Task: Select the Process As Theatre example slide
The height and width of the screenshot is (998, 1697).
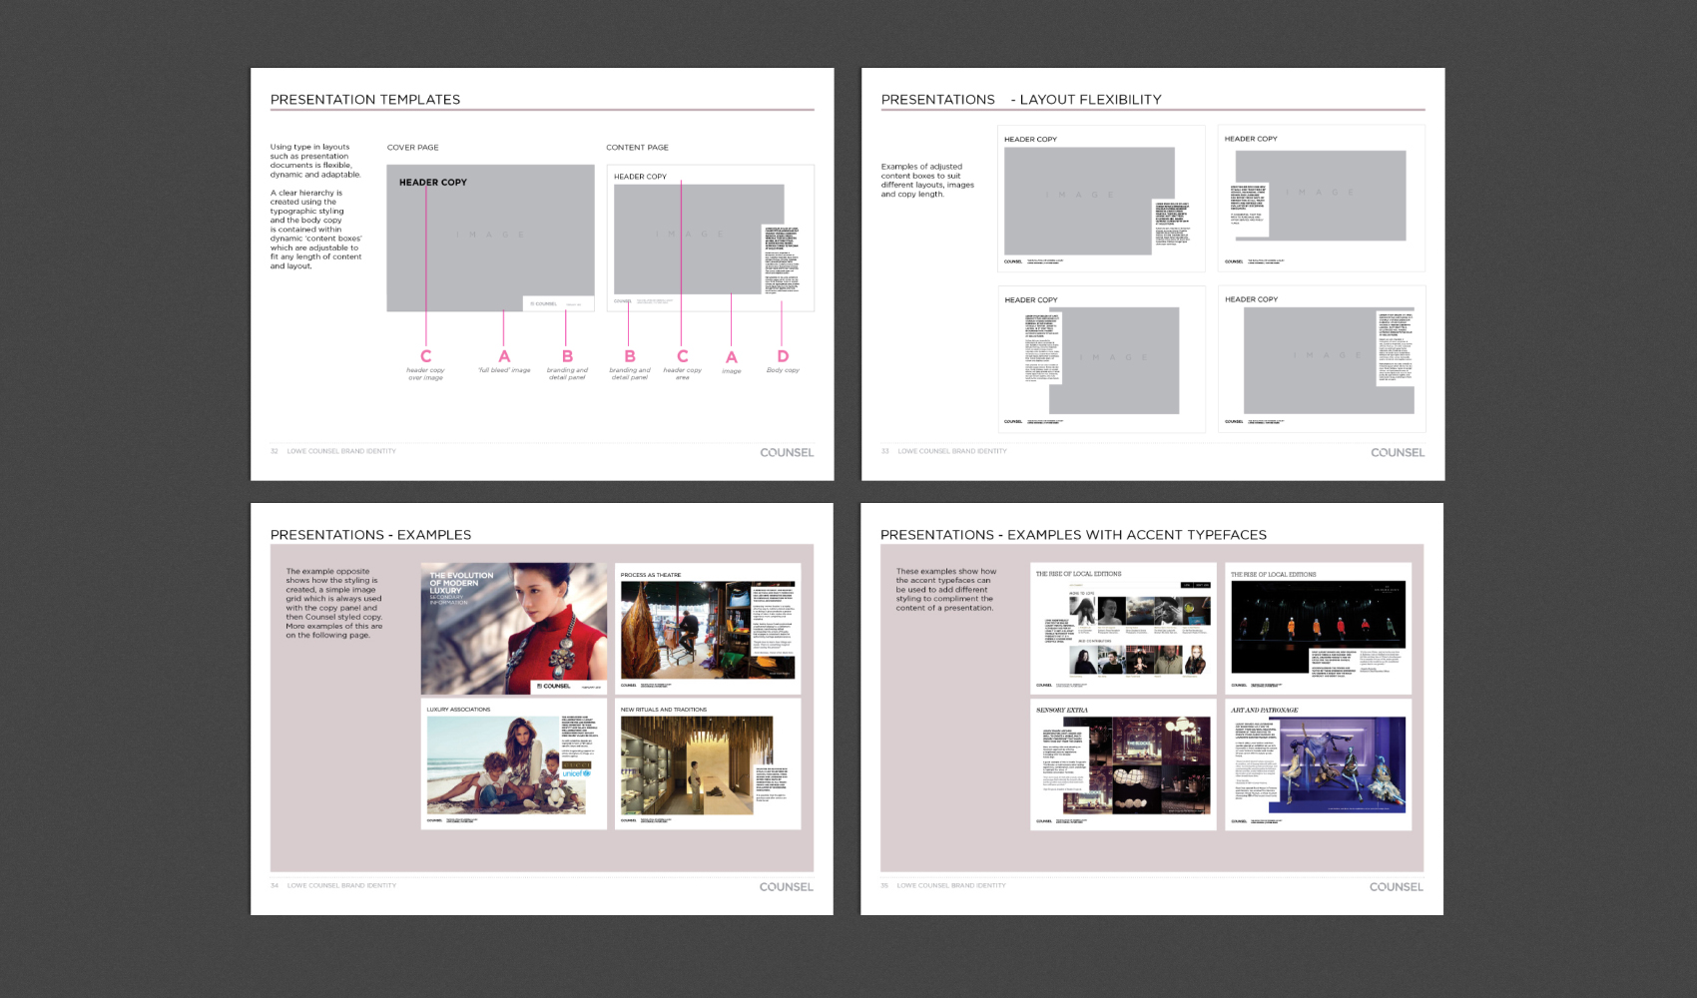Action: click(x=708, y=629)
